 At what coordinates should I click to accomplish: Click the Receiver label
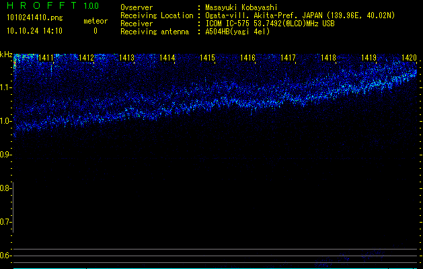tap(137, 24)
